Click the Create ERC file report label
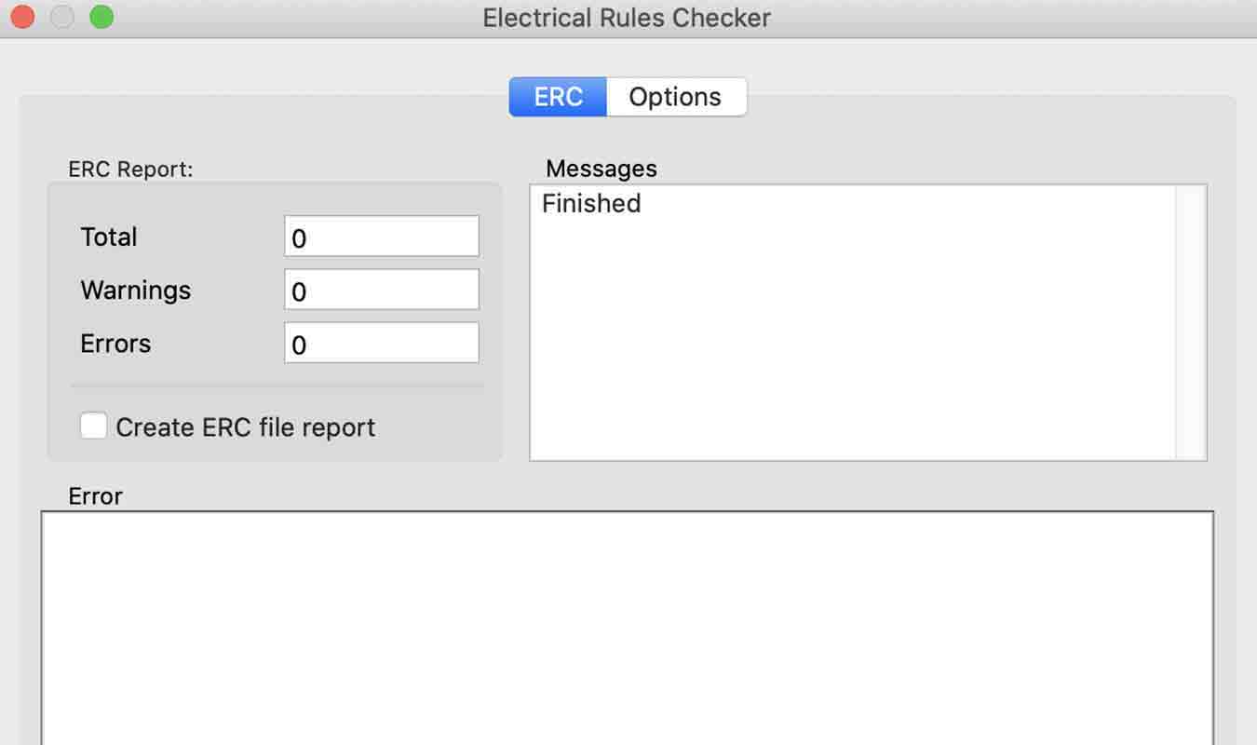The height and width of the screenshot is (745, 1257). point(245,427)
